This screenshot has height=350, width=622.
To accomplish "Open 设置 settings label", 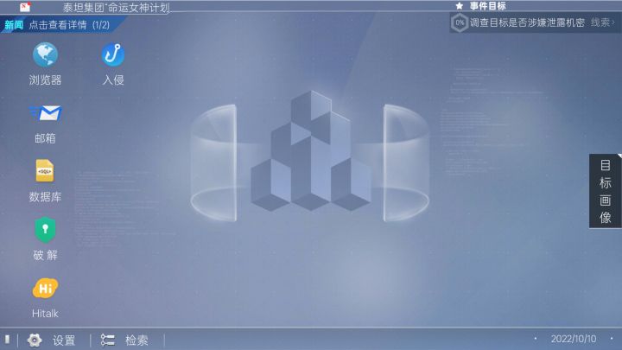I will [64, 340].
